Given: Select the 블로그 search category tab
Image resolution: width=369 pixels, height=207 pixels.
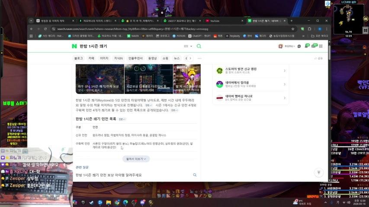Looking at the screenshot, I should (79, 58).
